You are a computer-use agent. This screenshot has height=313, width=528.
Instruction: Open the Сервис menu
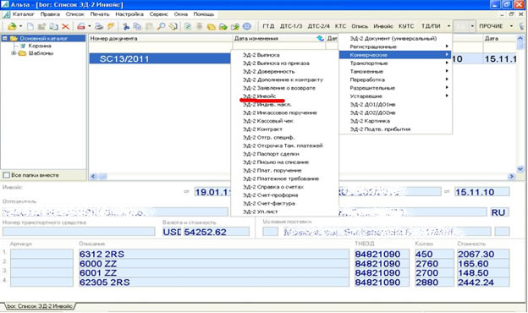coord(158,14)
